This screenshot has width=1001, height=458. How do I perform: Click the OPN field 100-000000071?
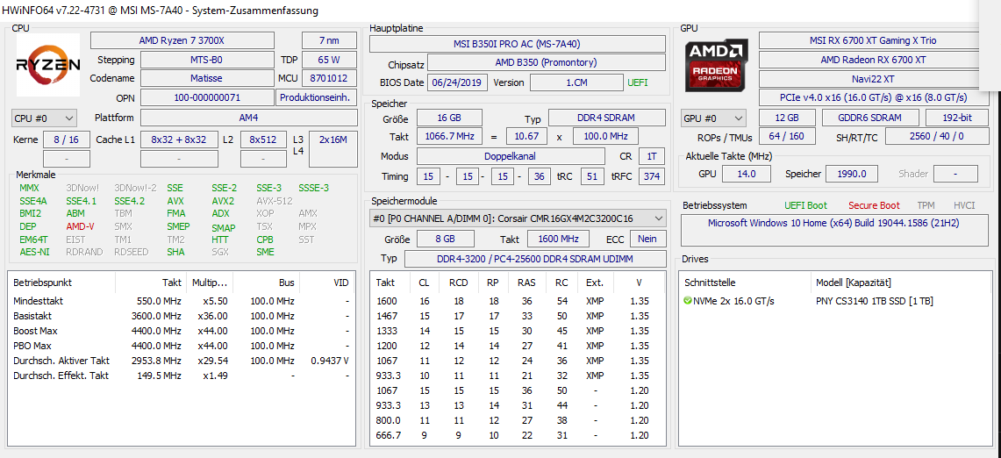[207, 97]
